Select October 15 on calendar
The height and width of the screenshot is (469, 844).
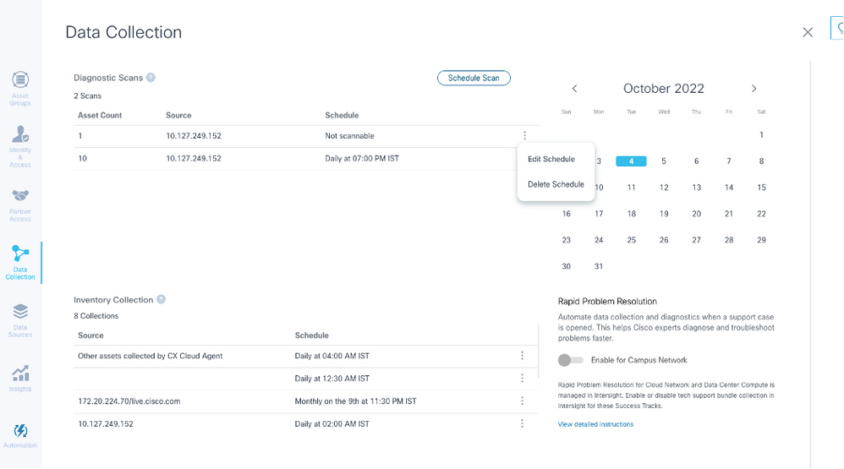[x=761, y=187]
